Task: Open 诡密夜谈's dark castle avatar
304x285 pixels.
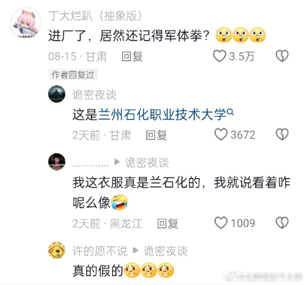Action: [57, 94]
